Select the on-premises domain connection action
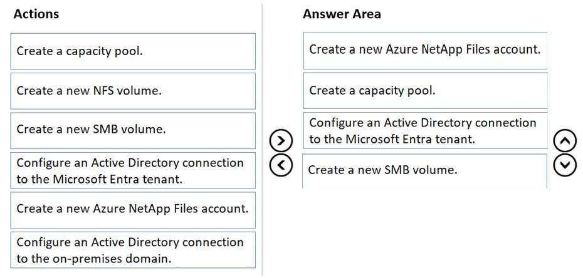 (133, 249)
